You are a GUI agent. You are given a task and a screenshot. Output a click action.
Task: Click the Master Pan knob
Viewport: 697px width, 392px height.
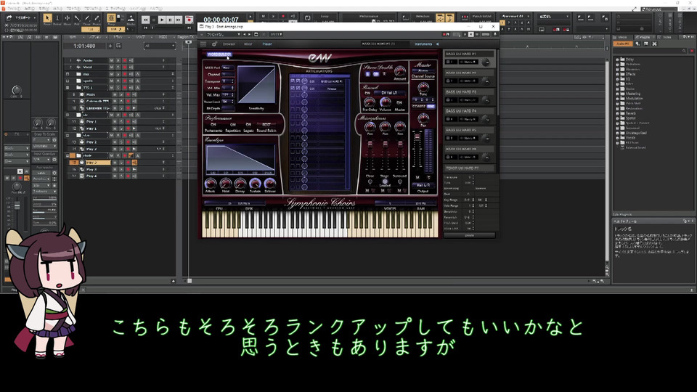click(x=423, y=118)
